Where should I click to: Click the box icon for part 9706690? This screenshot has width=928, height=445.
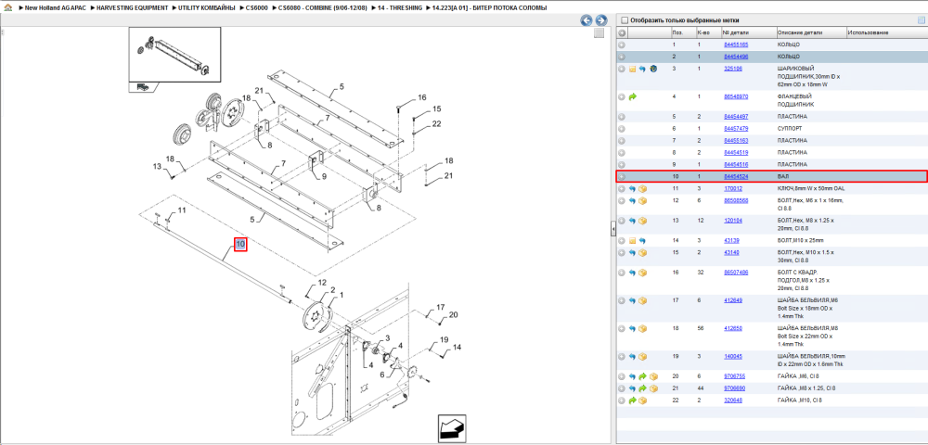tap(653, 388)
